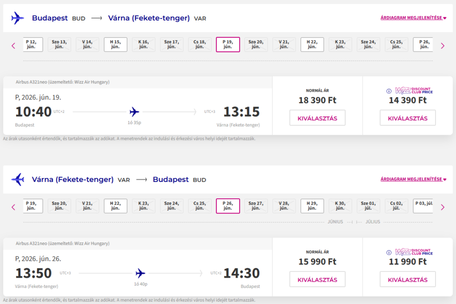Show next return dates arrow
456x304 pixels.
(442, 207)
